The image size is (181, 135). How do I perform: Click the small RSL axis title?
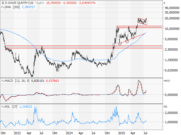coord(165,107)
